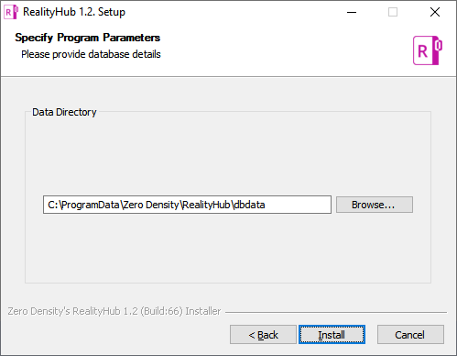457x356 pixels.
Task: Click "Please provide database details" subtitle
Action: pyautogui.click(x=91, y=54)
